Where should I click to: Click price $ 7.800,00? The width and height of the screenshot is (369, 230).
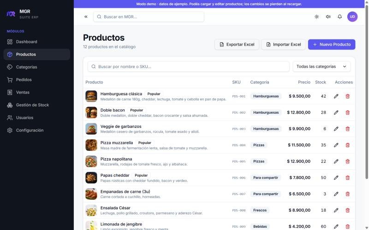click(300, 178)
